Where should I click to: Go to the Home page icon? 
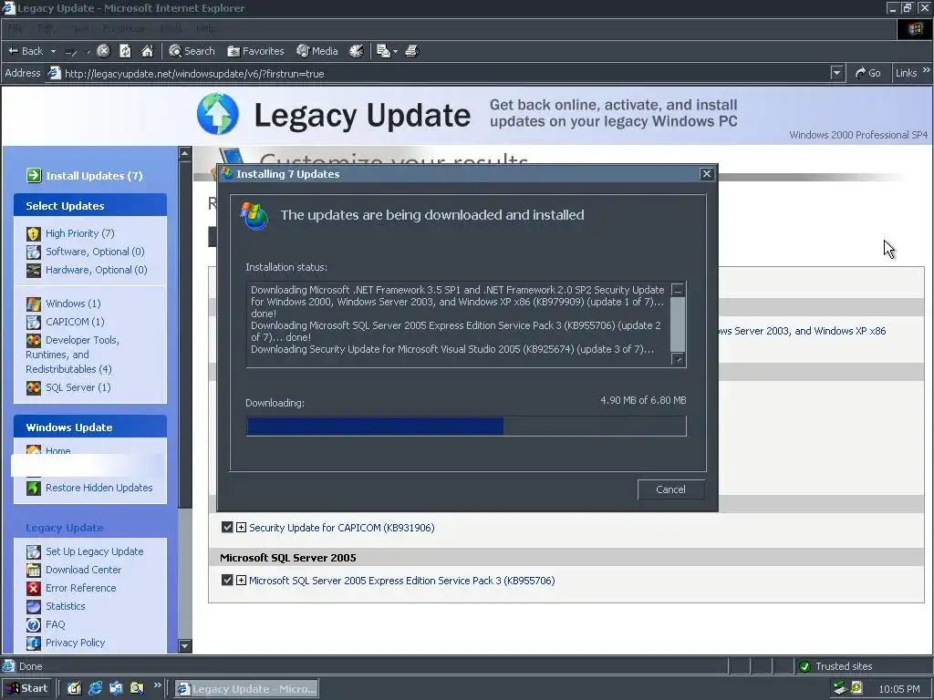click(147, 51)
